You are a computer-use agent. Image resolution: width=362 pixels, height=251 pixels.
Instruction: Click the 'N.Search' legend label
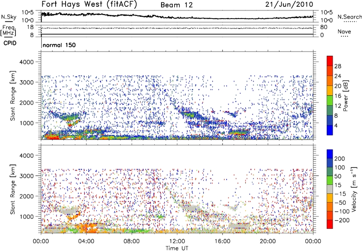(x=350, y=17)
